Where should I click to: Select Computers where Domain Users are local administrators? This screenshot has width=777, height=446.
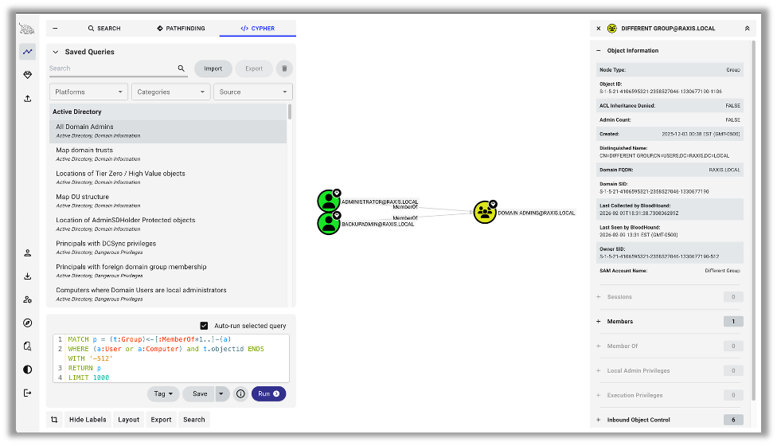[x=168, y=295]
